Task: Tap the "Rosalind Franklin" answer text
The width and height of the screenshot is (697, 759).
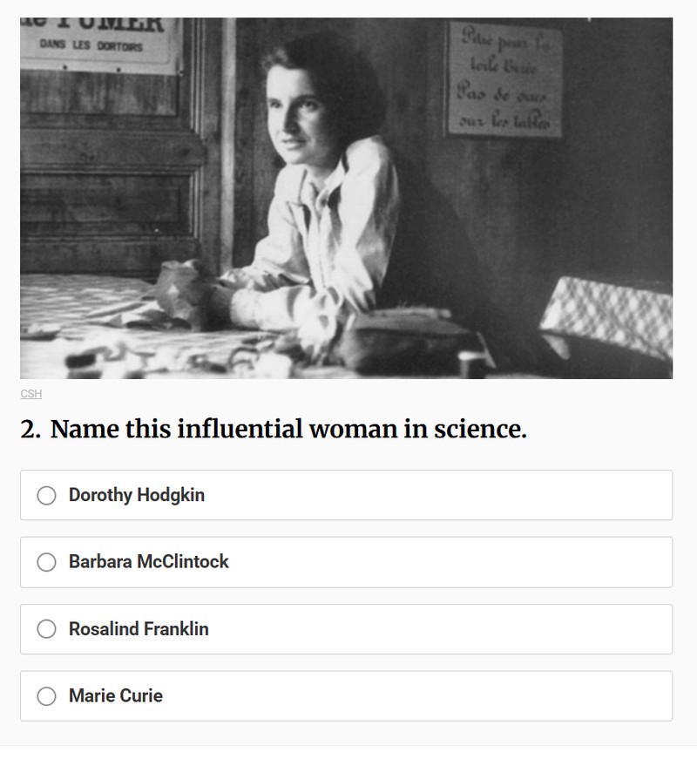Action: pyautogui.click(x=139, y=629)
